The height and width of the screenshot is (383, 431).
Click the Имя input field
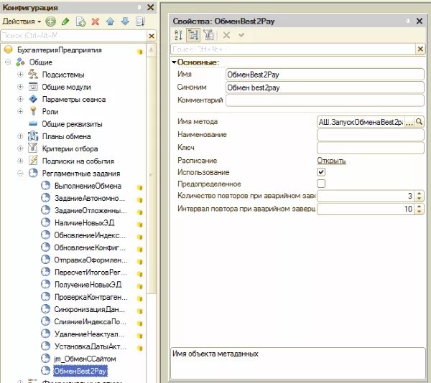325,75
